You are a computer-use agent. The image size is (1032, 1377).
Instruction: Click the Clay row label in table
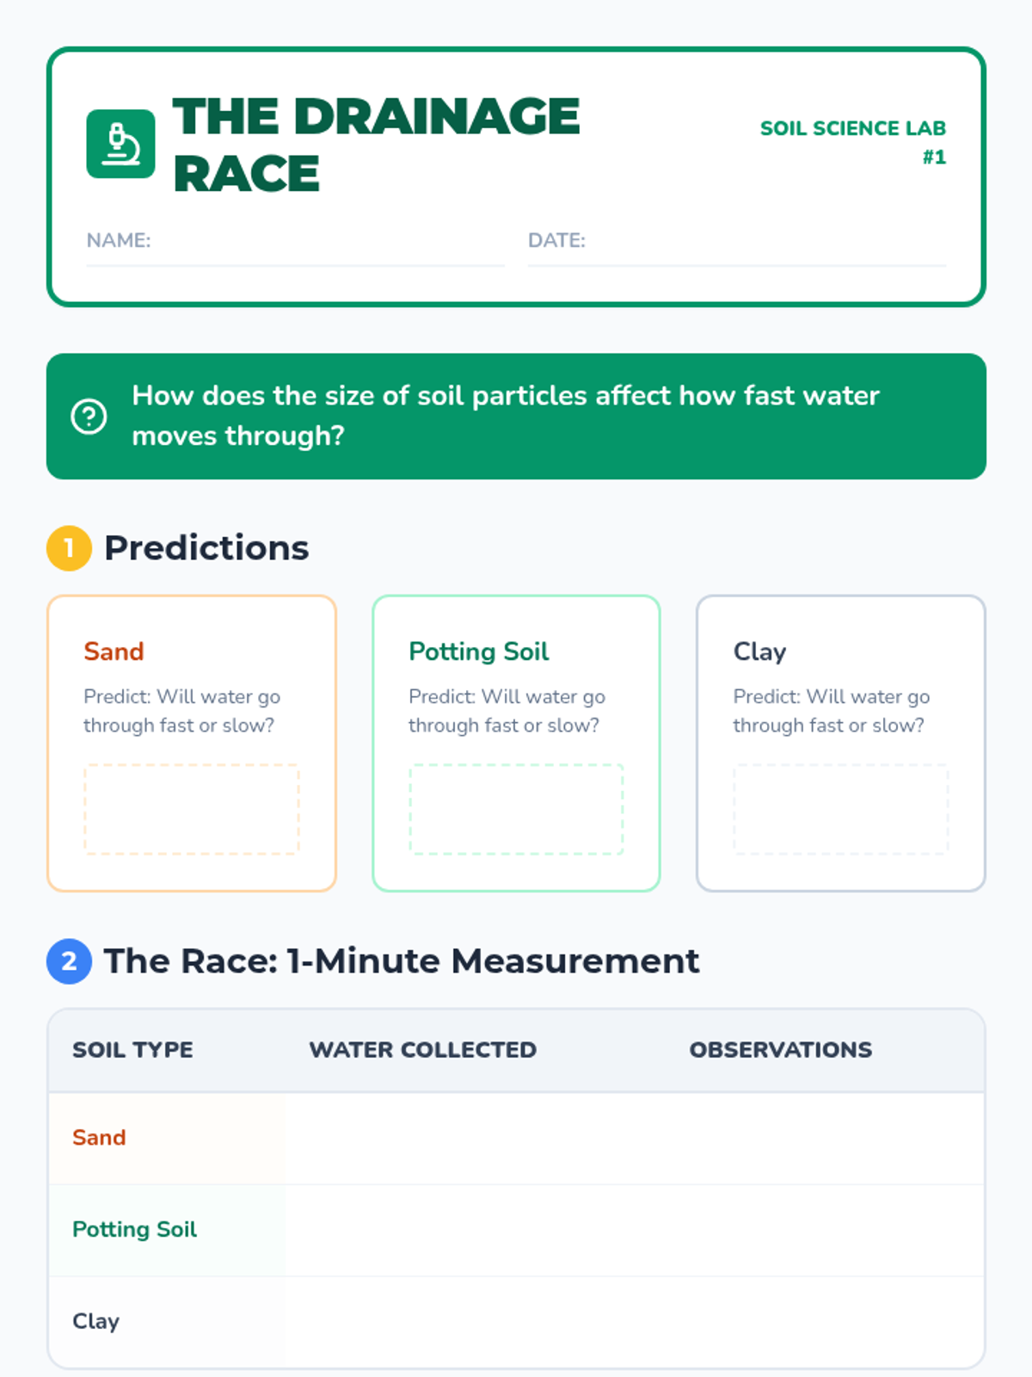(x=95, y=1321)
